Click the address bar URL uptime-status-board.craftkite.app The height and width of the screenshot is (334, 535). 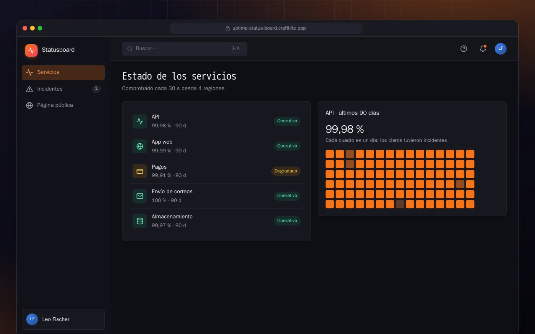pyautogui.click(x=269, y=28)
